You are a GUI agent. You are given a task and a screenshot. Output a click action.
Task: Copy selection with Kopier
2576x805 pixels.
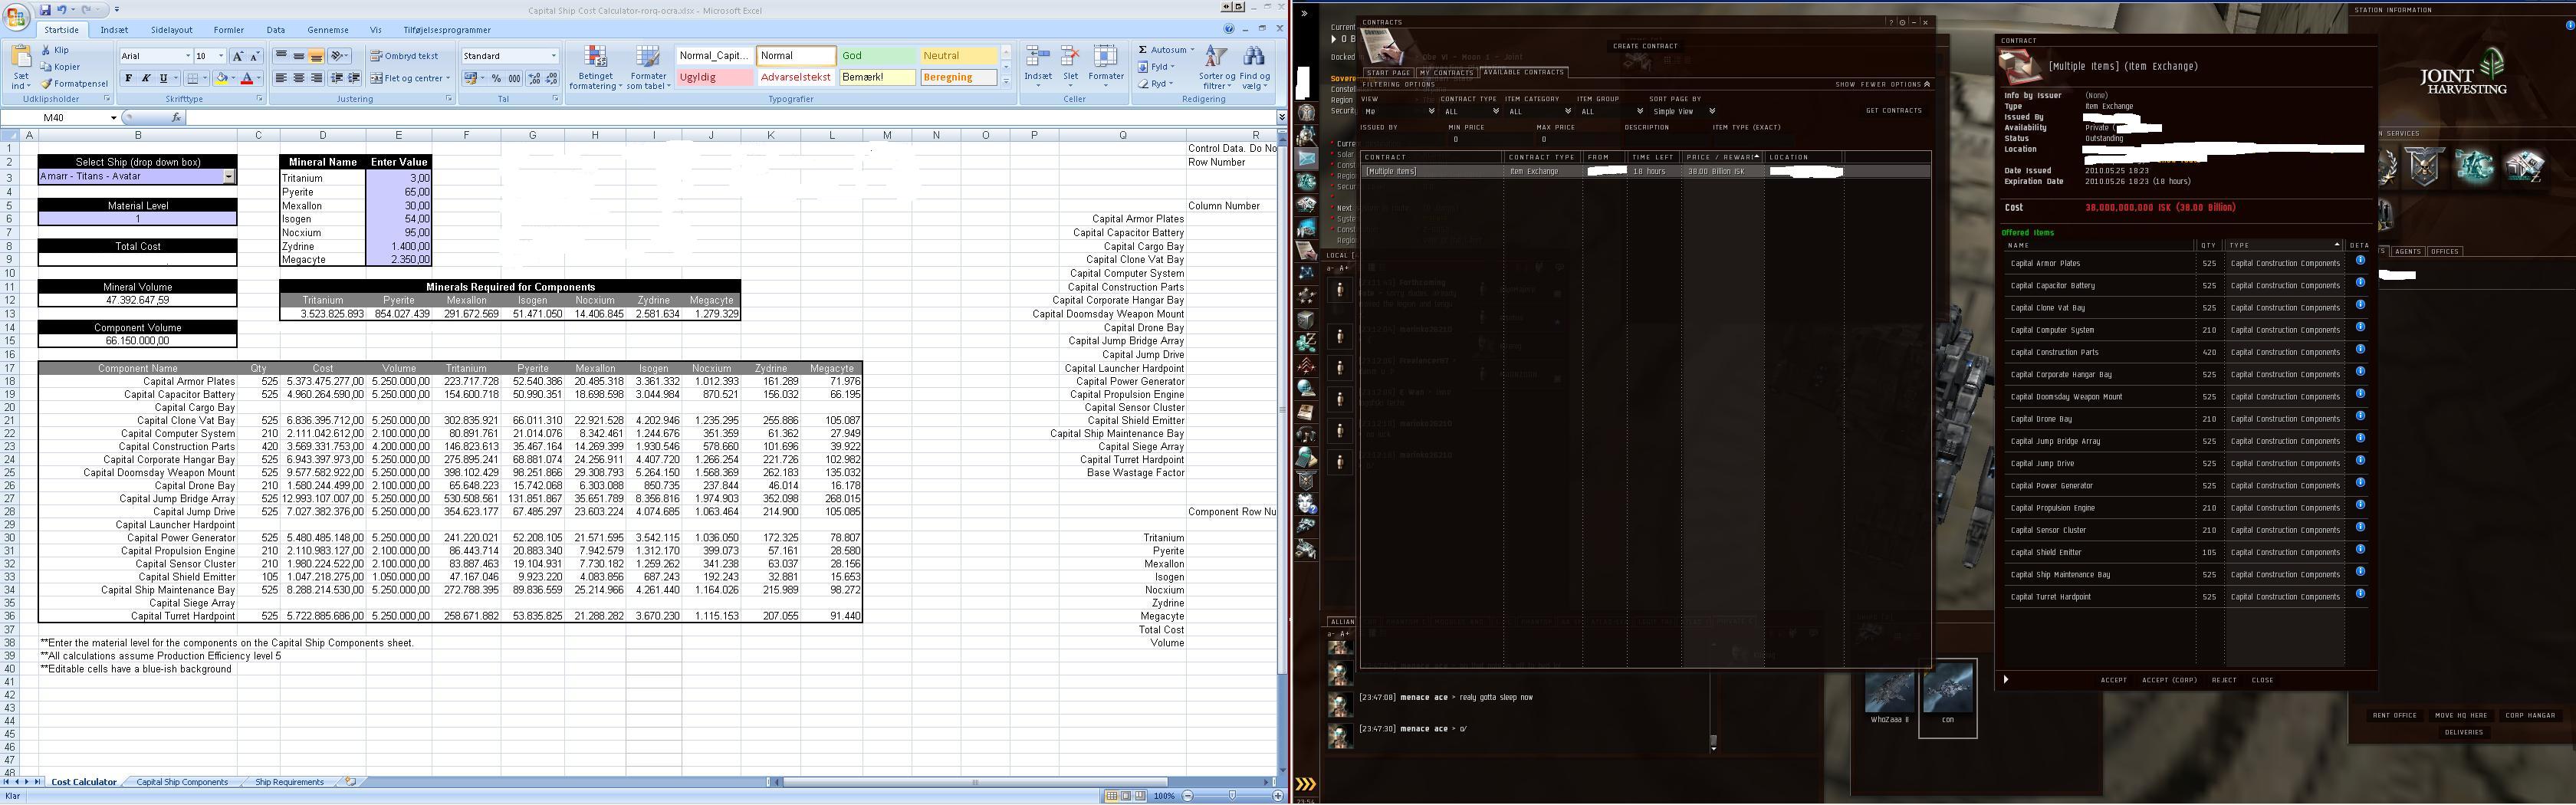(x=60, y=67)
